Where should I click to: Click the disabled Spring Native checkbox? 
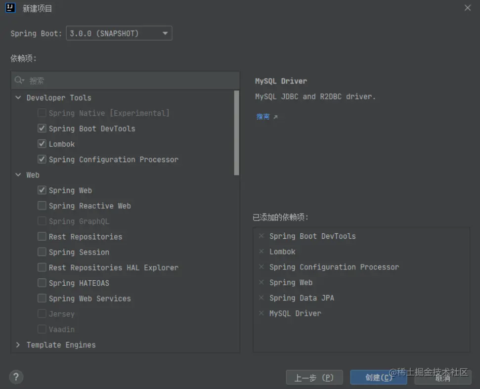42,113
